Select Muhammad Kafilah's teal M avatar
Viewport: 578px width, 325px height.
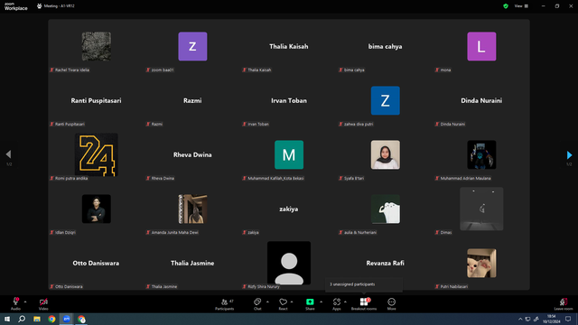(x=289, y=154)
